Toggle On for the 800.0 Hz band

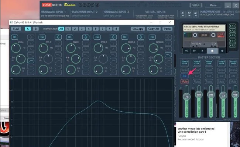tap(70, 37)
